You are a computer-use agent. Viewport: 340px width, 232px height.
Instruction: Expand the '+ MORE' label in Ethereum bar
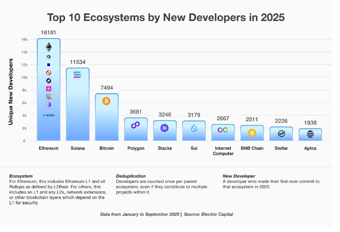tap(49, 115)
